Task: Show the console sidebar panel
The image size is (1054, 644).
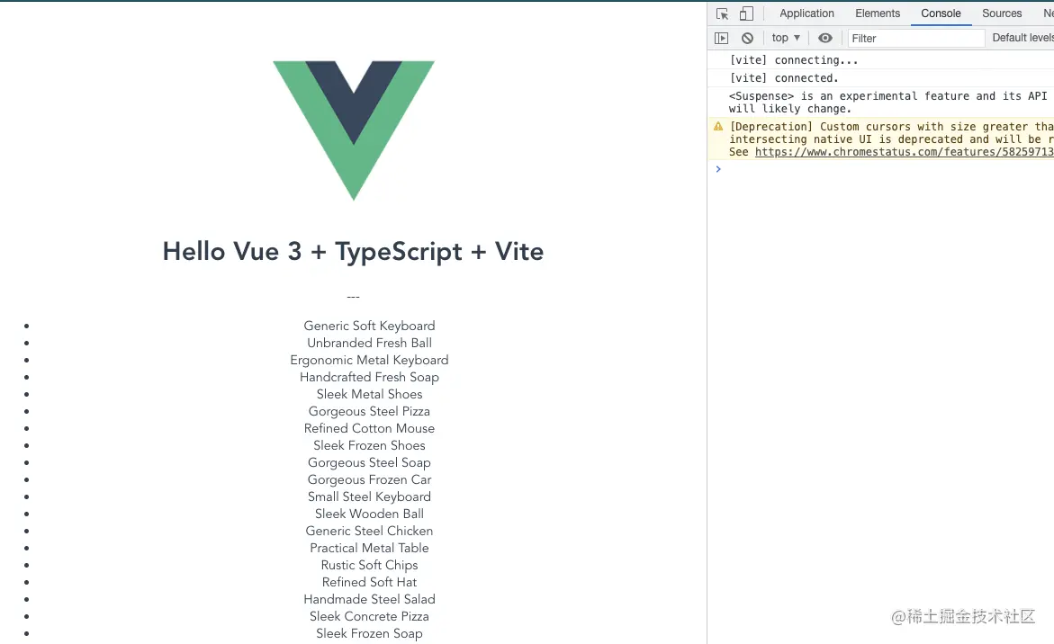Action: click(721, 39)
